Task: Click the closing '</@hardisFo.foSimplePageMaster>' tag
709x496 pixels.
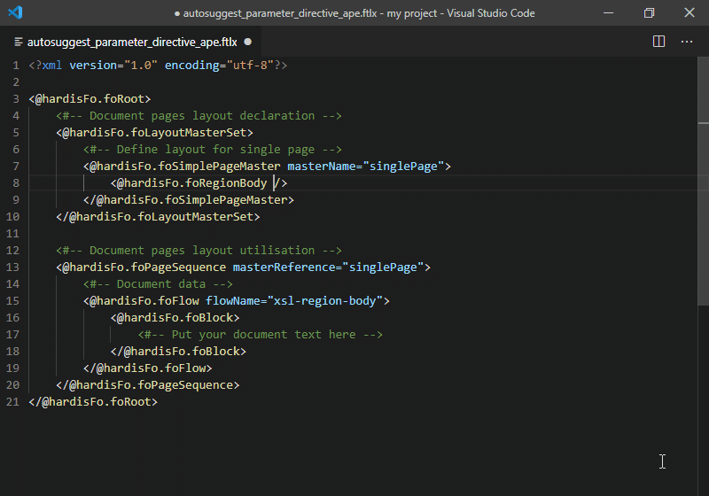Action: (x=189, y=199)
